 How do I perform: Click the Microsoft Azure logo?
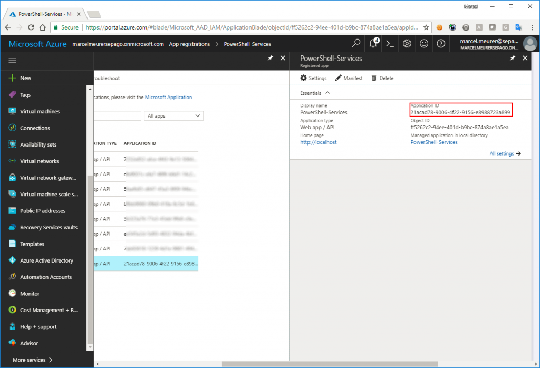coord(37,44)
